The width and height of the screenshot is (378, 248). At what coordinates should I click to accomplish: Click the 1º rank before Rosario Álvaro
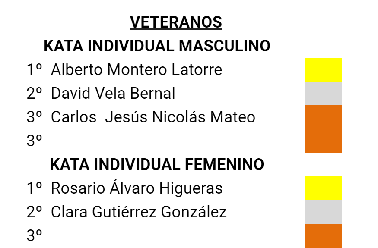coord(34,188)
